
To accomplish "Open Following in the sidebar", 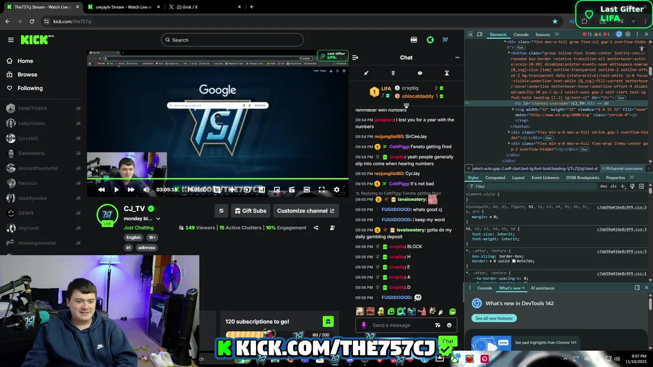I will (30, 88).
